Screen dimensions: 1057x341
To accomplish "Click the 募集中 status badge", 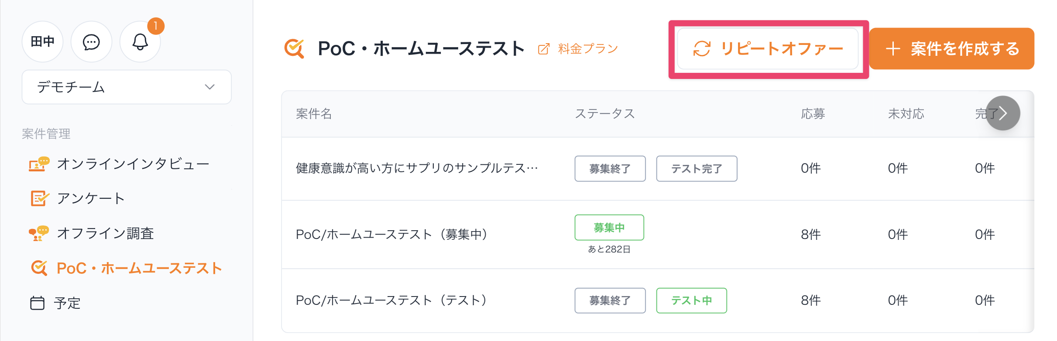I will point(609,228).
